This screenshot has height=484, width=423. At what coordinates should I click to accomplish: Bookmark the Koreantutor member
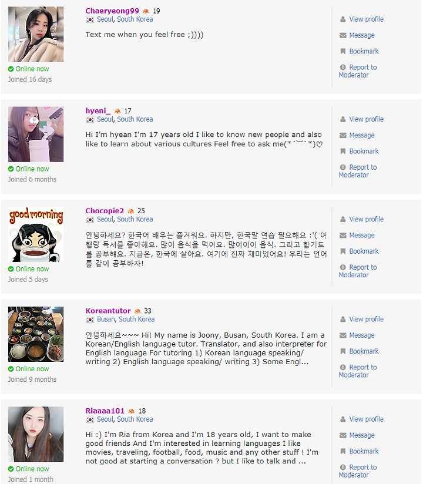tap(364, 351)
